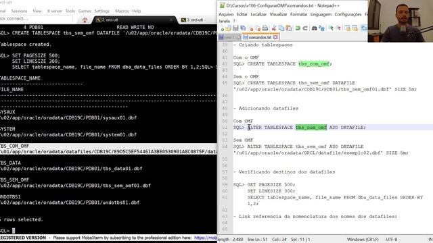Select the '2. orcl-utl' terminal tab

pos(135,20)
